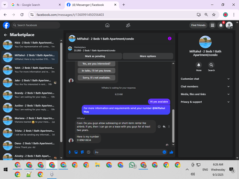Viewport: 239px width, 179px height.
Task: Open the emoji picker in message box
Action: coord(164,152)
